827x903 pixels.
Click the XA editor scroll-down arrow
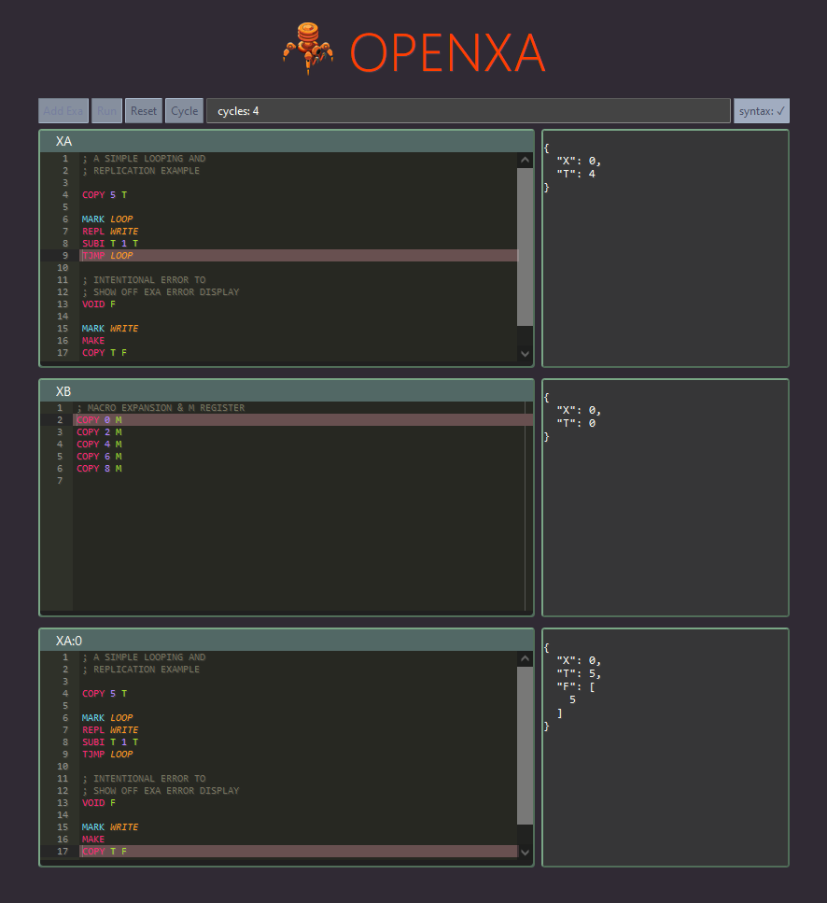pos(525,354)
